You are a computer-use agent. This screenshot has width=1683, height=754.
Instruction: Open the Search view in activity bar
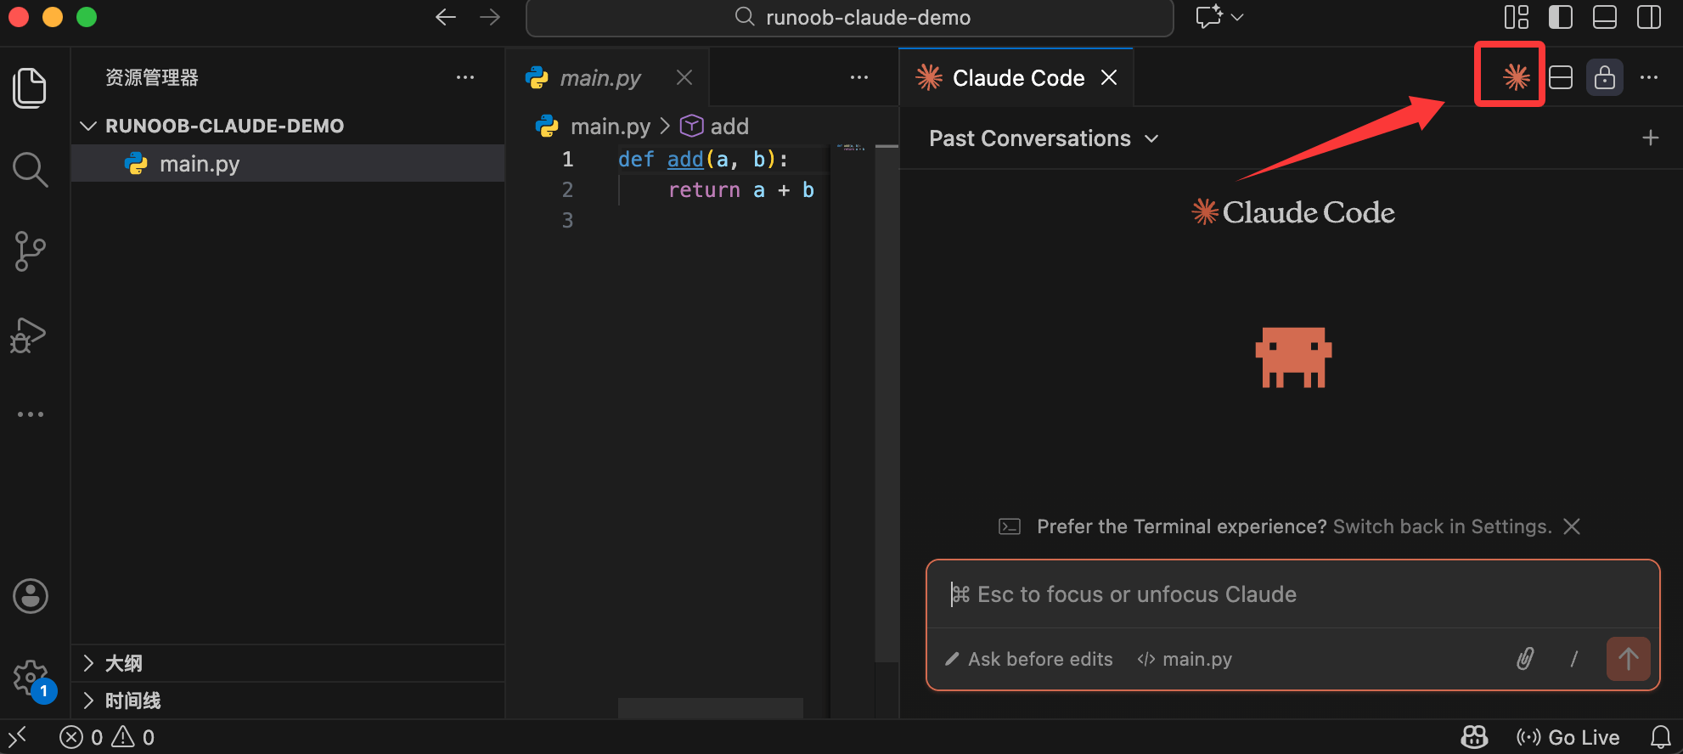[30, 170]
